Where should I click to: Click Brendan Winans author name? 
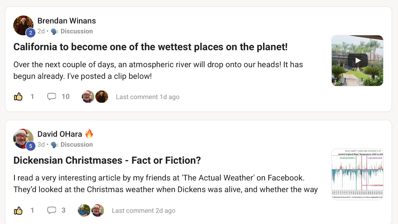click(67, 21)
